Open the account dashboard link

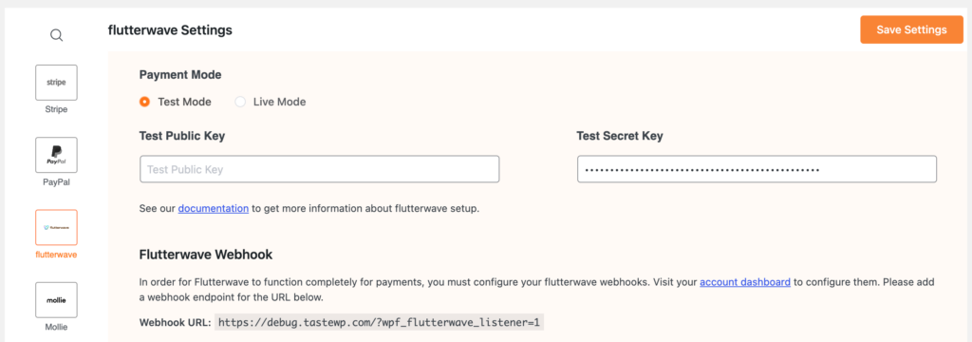[x=745, y=282]
